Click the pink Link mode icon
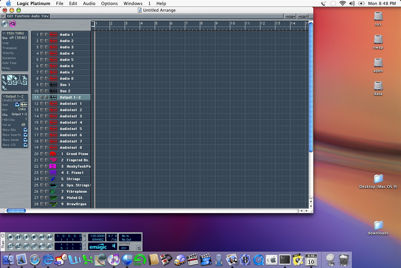This screenshot has height=268, width=401. pos(13,24)
